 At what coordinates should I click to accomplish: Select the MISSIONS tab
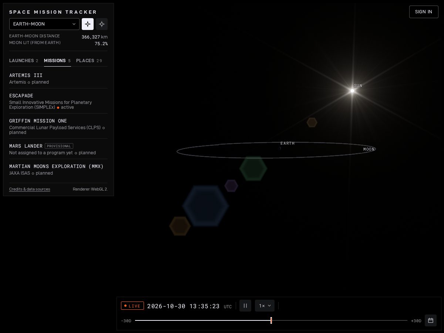tap(57, 61)
